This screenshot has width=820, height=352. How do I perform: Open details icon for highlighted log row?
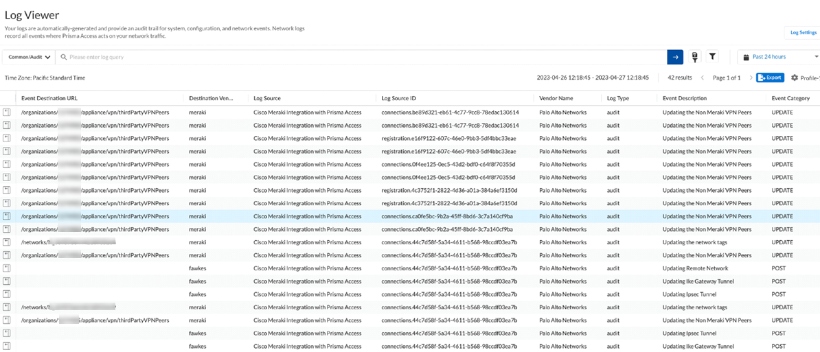coord(7,216)
